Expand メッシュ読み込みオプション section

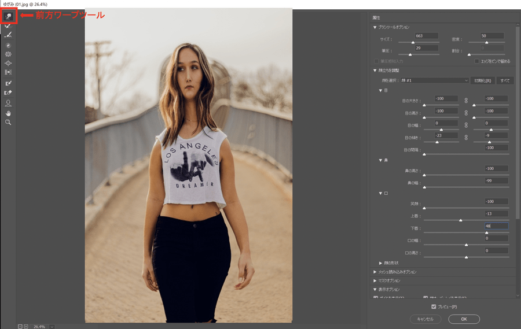point(375,272)
